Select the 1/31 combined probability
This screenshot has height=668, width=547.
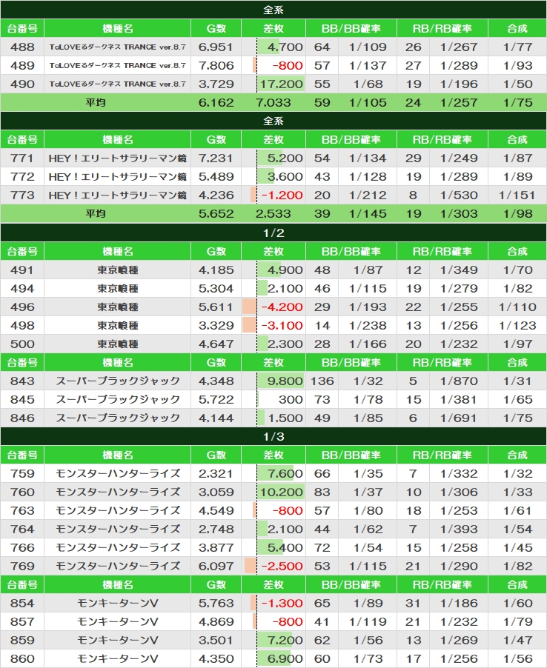point(517,381)
